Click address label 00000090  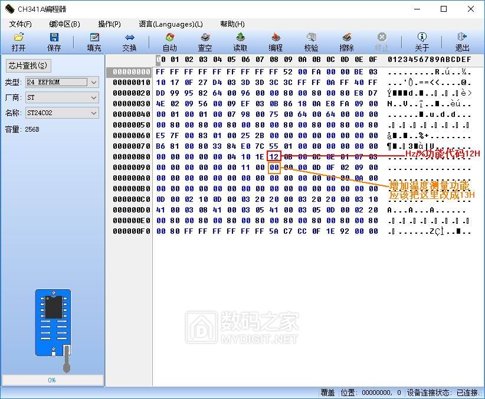click(132, 168)
